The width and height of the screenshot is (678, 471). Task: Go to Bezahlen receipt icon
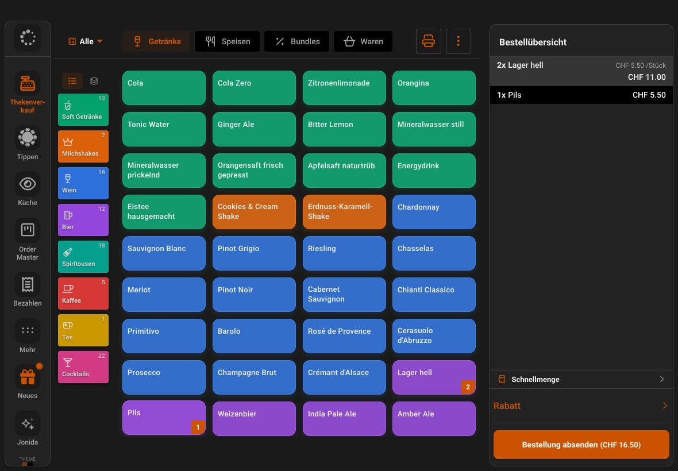27,285
